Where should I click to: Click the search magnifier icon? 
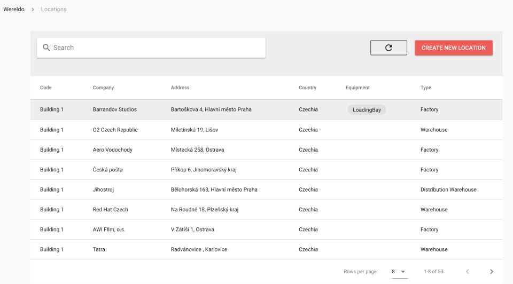point(46,48)
